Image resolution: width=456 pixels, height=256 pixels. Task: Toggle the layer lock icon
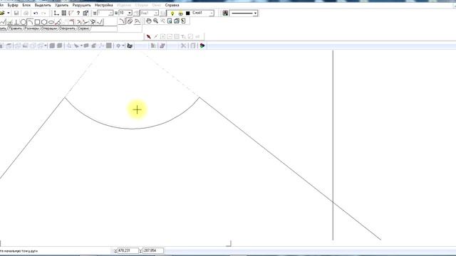tap(180, 14)
